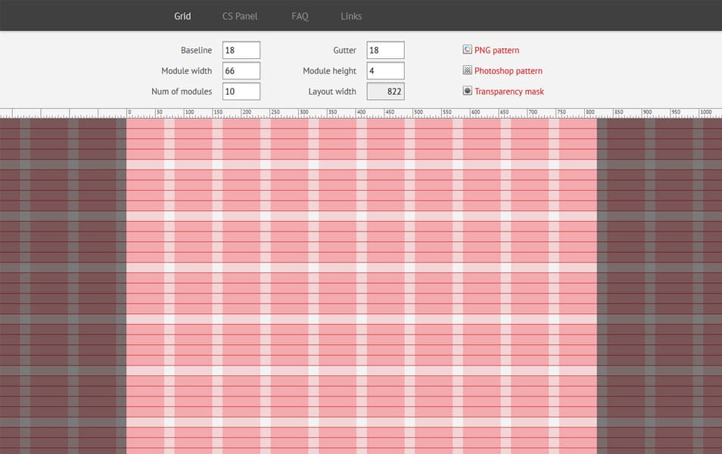The width and height of the screenshot is (722, 454).
Task: Click the 500 mark on the ruler
Action: [x=416, y=110]
